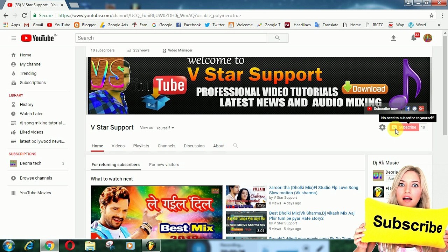Open the zaroori tha (Dholki Mix) video title
Viewport: 448px width, 252px height.
click(x=314, y=190)
